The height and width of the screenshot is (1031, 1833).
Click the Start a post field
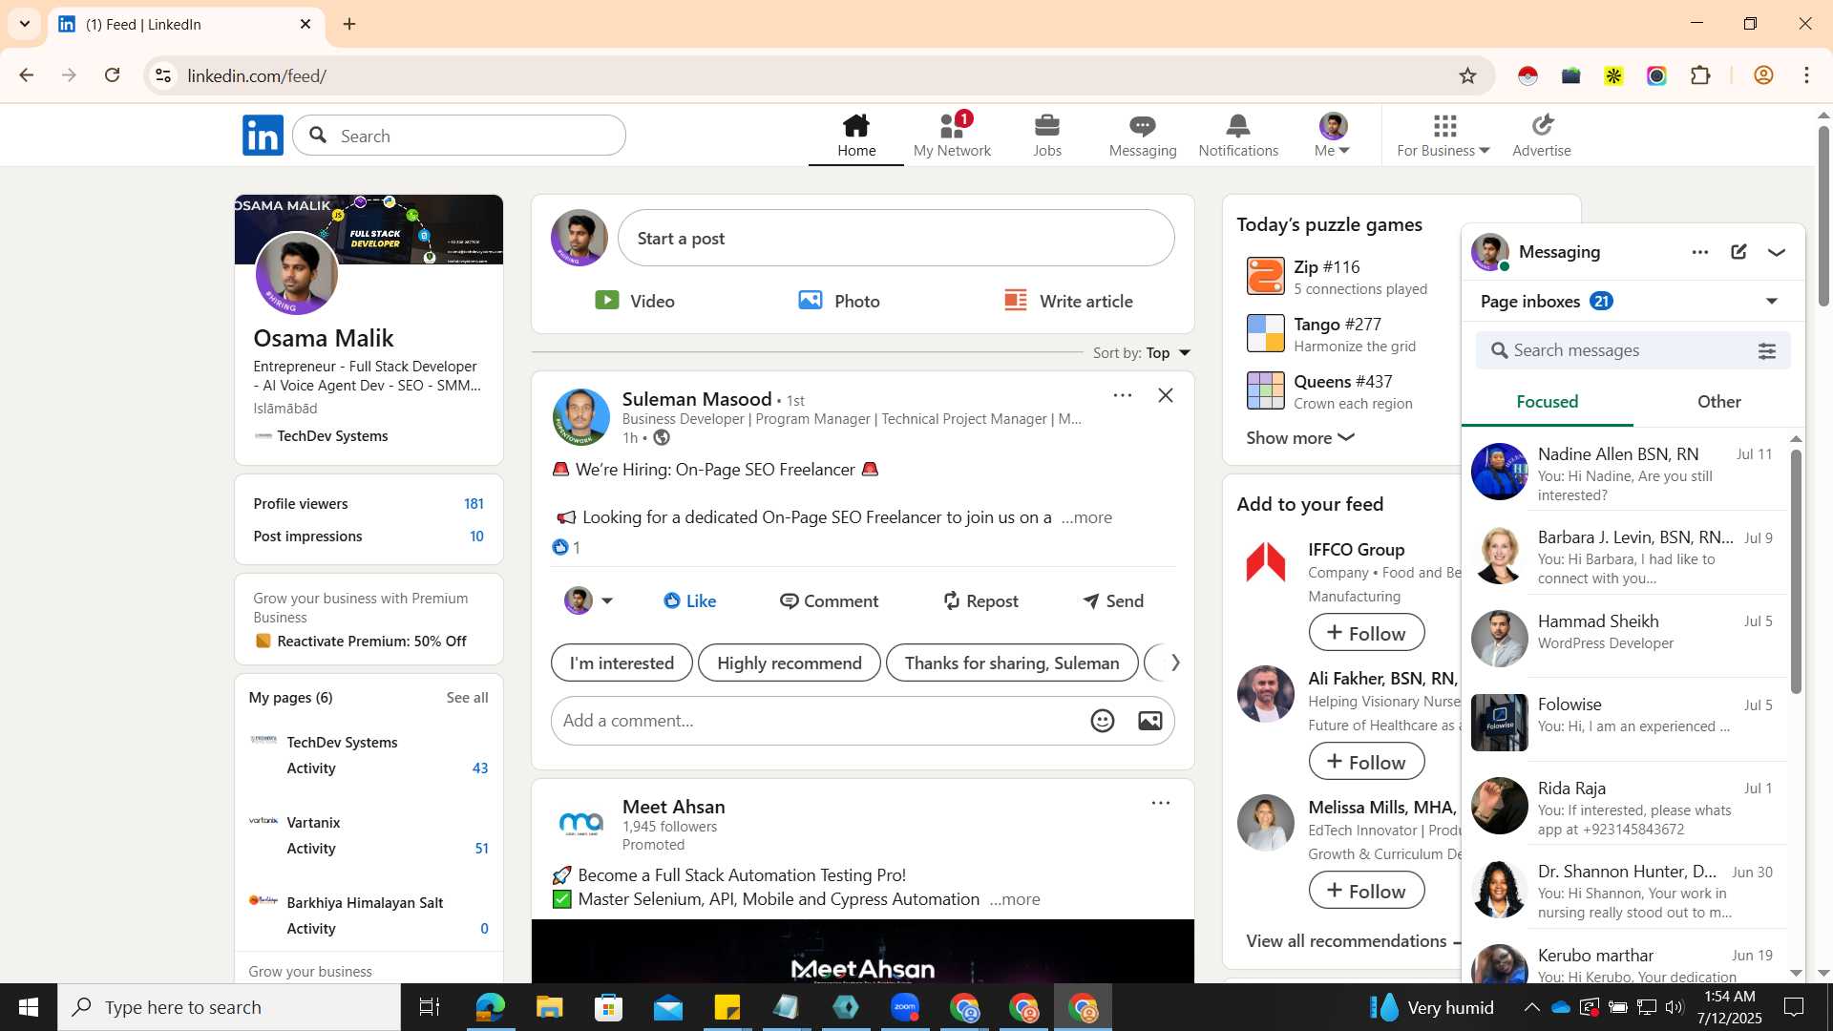point(895,238)
